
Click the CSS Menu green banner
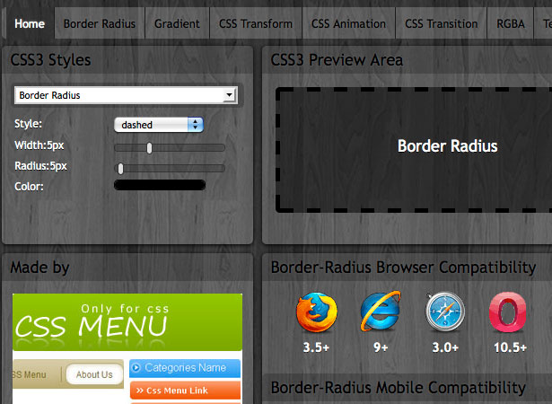(127, 322)
